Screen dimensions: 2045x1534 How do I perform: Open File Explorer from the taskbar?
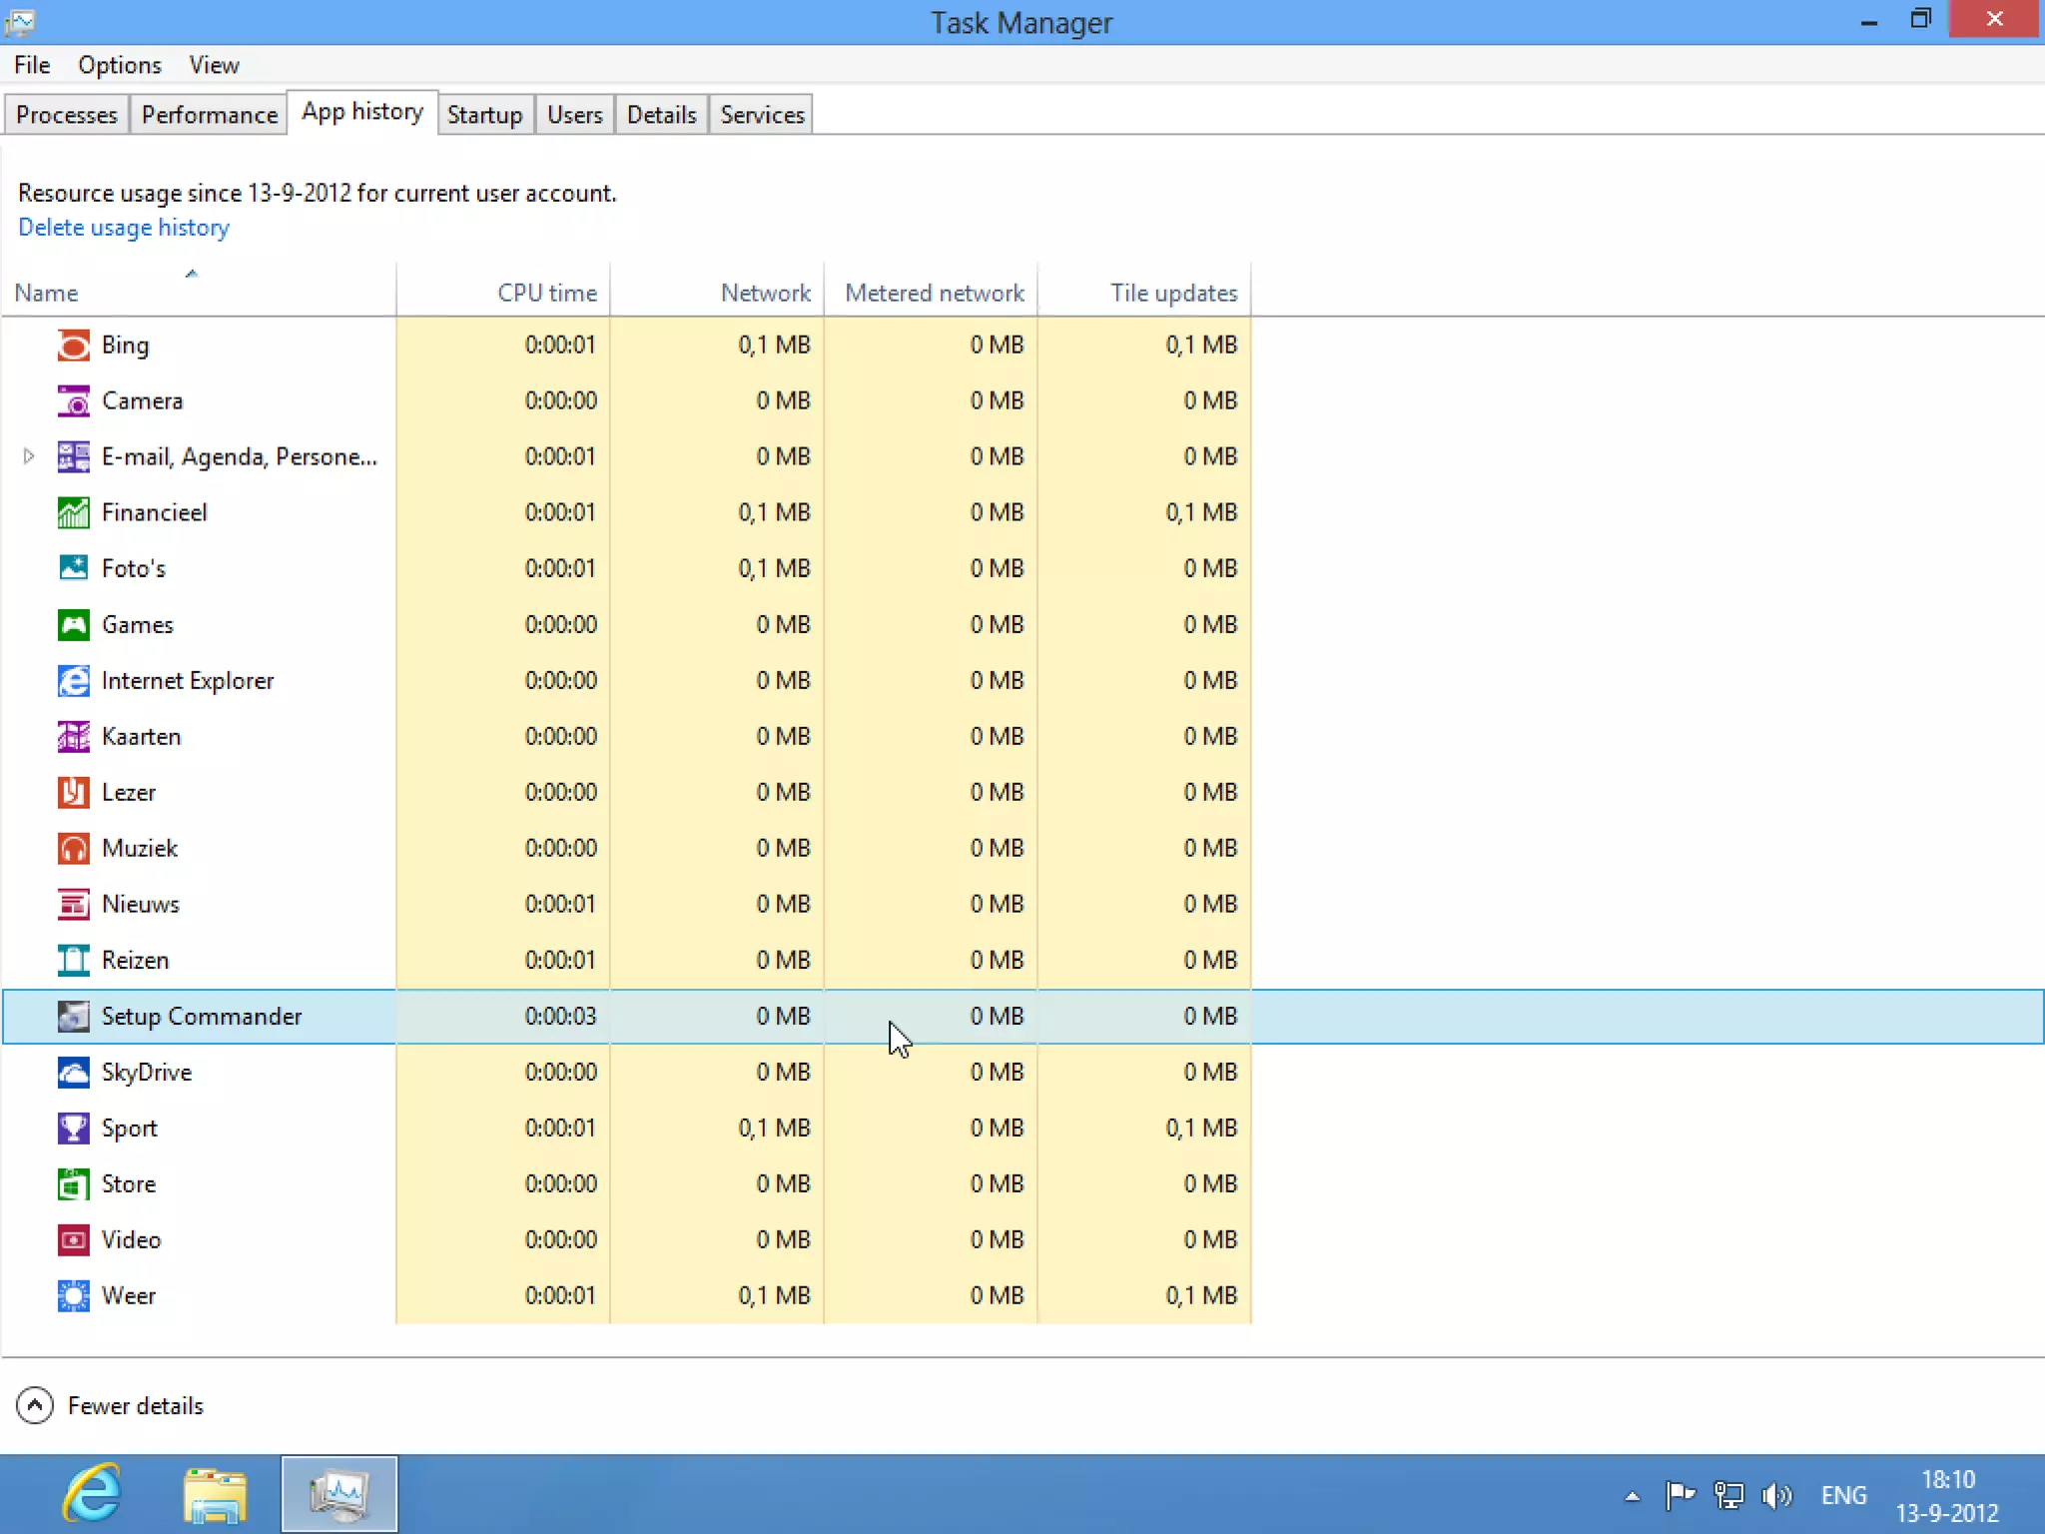[x=215, y=1495]
